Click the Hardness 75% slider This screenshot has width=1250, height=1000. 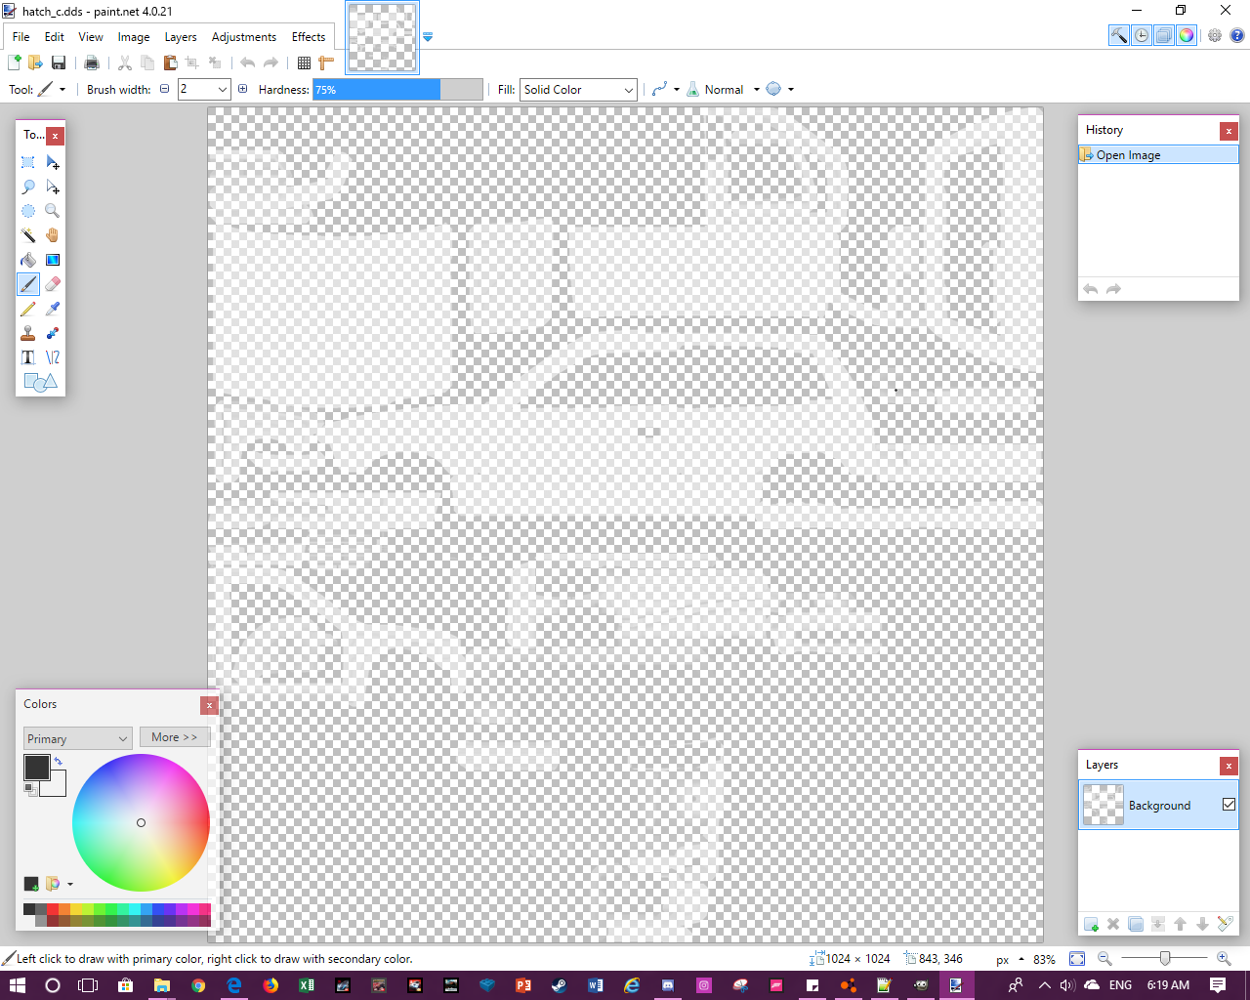397,90
